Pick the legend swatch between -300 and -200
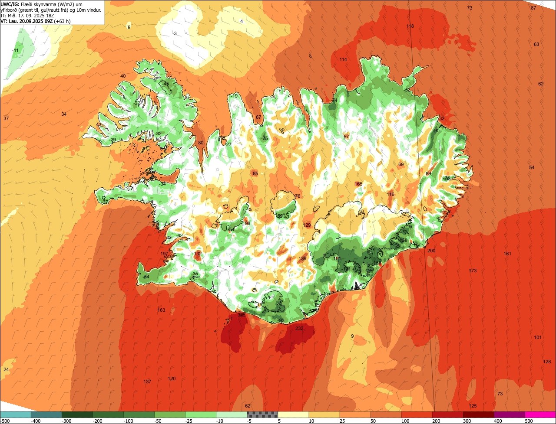This screenshot has width=556, height=424. 77,414
